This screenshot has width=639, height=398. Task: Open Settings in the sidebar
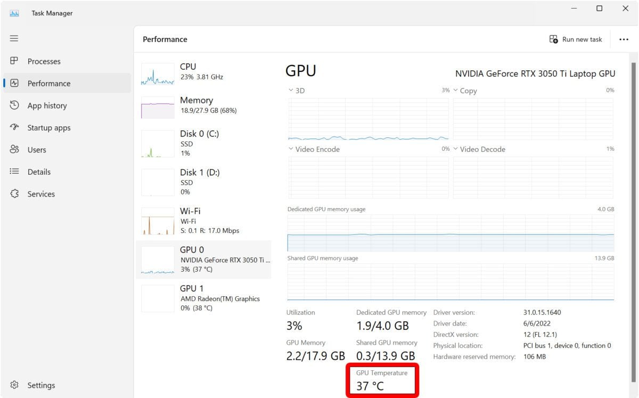click(67, 385)
